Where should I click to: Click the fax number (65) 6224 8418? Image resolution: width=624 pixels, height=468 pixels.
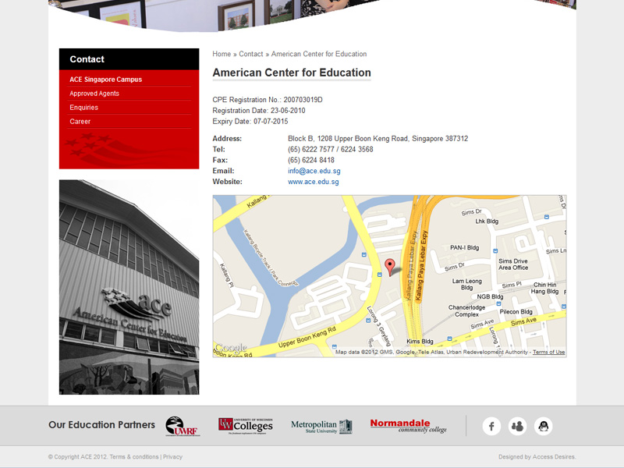tap(311, 161)
